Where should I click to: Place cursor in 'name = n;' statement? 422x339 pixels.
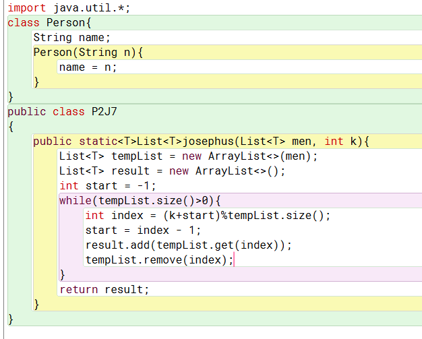[x=88, y=67]
